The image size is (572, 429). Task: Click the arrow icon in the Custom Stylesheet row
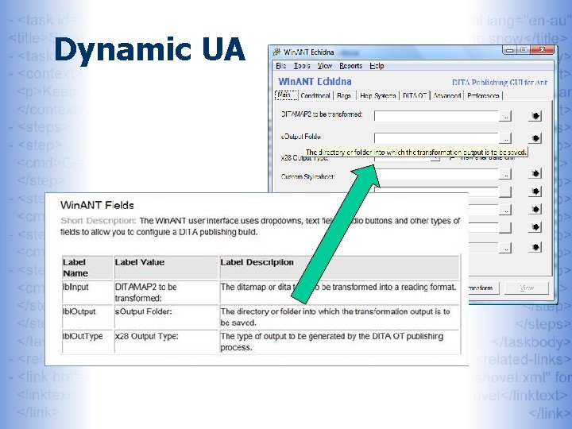[x=535, y=173]
